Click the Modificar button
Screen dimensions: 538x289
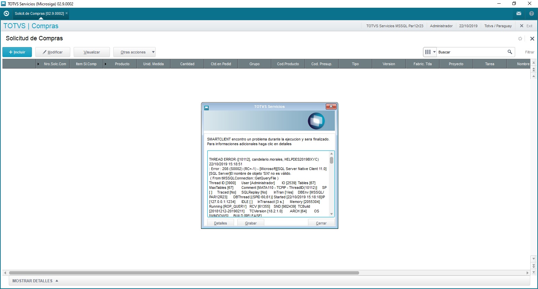(x=53, y=52)
